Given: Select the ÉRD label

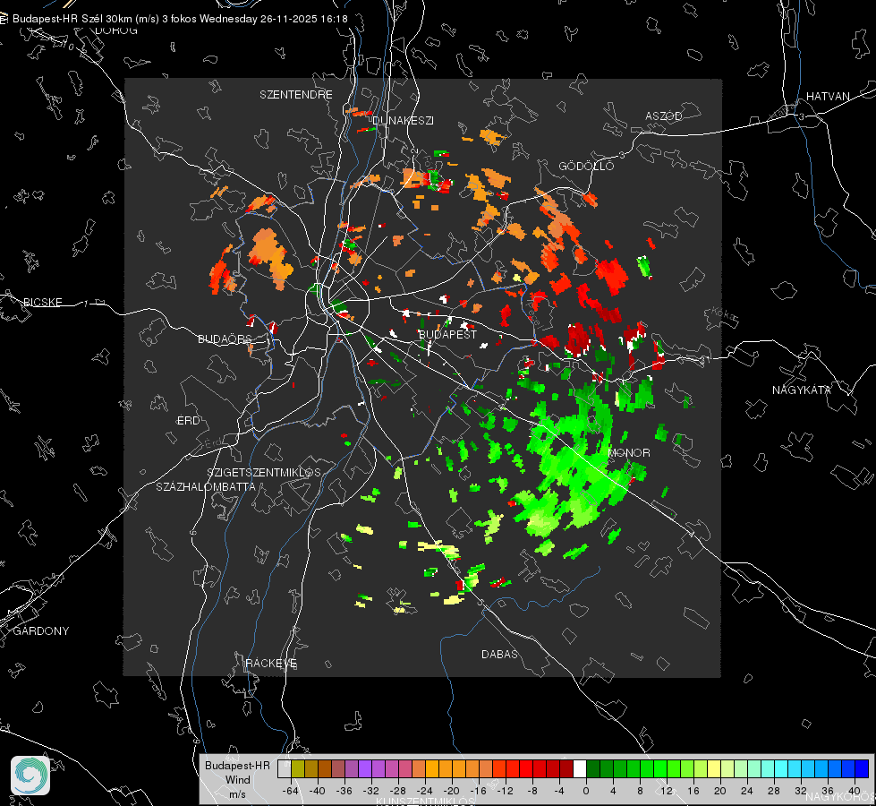Looking at the screenshot, I should 188,420.
